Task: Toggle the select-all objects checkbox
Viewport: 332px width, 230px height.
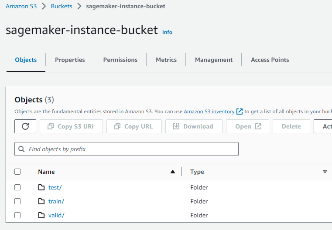Action: [17, 172]
